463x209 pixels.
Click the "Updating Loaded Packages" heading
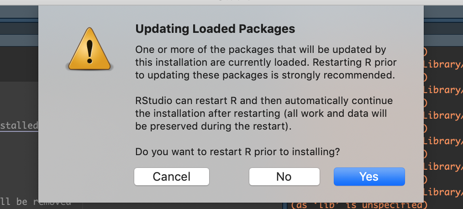[x=215, y=29]
